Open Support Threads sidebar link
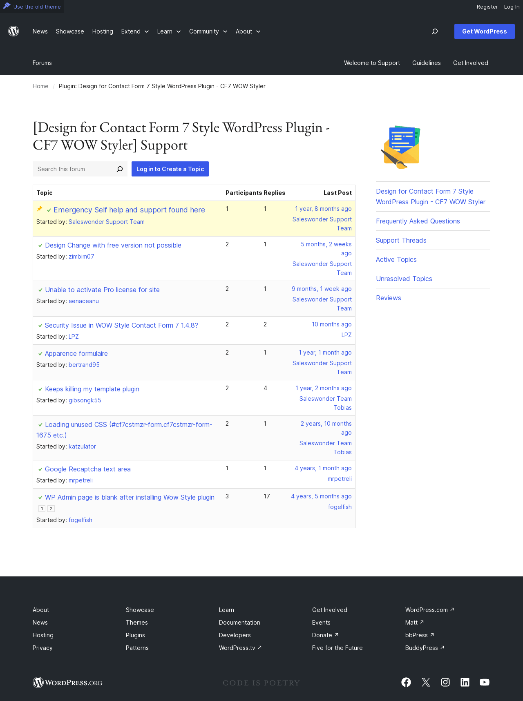This screenshot has height=701, width=523. tap(401, 240)
